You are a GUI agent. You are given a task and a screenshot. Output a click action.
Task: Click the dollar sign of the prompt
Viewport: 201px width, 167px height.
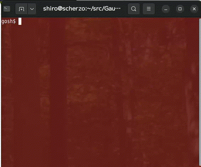click(14, 21)
